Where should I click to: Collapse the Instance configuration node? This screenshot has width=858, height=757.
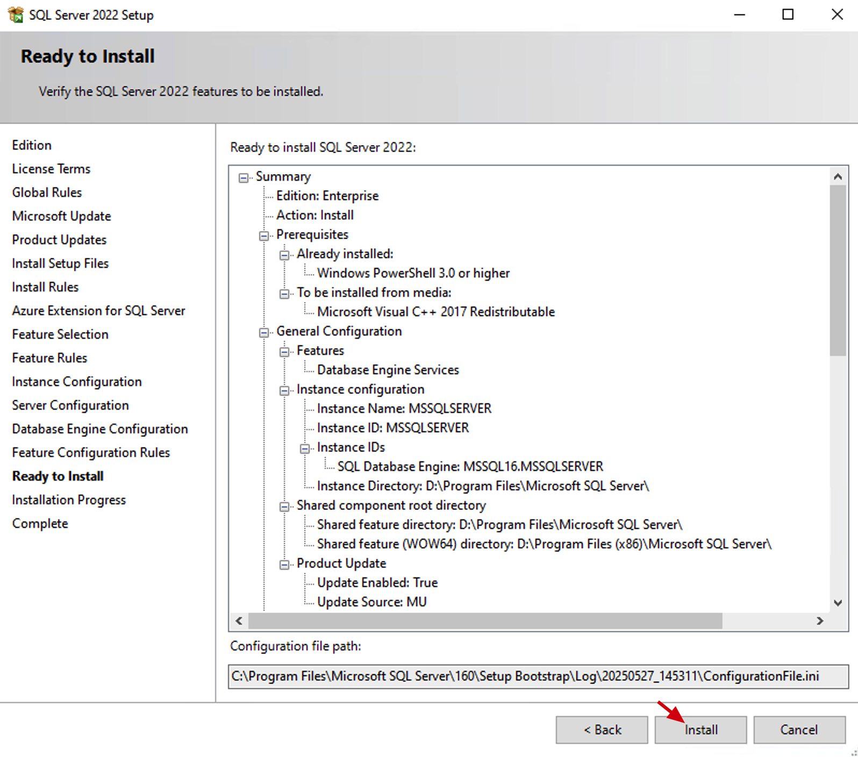click(284, 390)
